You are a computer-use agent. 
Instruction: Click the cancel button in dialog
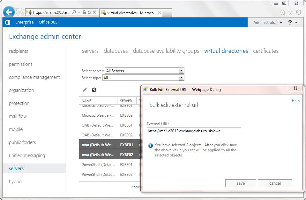pos(275,183)
